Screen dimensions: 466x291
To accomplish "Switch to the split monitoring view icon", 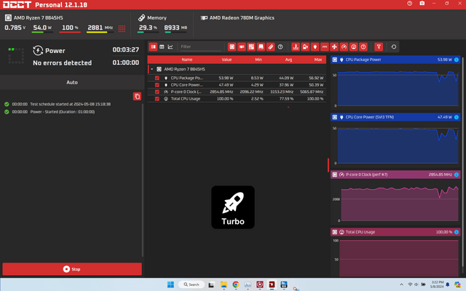I will point(153,47).
